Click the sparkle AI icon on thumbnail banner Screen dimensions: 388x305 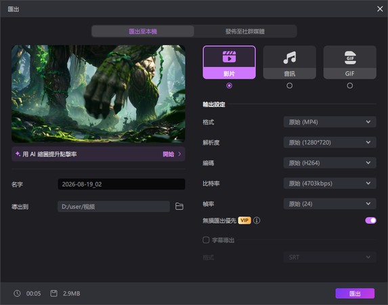tap(18, 154)
